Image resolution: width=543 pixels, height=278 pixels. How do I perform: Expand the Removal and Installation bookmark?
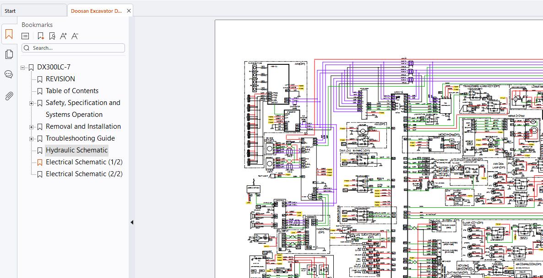(32, 127)
